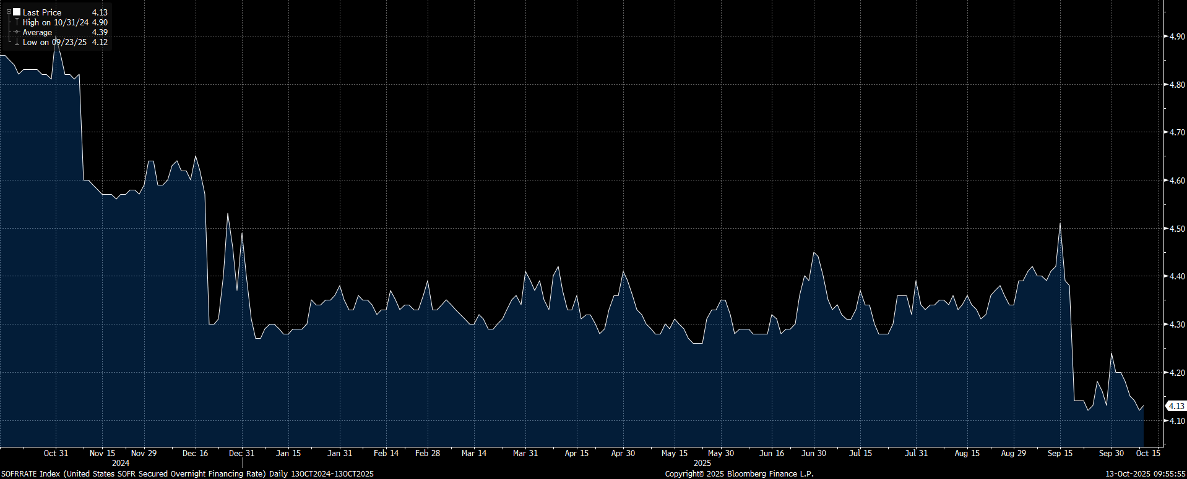This screenshot has height=479, width=1187.
Task: Click the SOFRRATE Index chart title text
Action: pyautogui.click(x=187, y=473)
